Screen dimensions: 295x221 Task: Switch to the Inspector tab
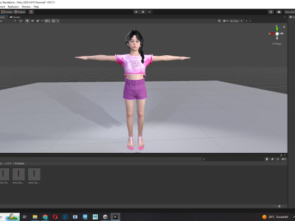292,17
